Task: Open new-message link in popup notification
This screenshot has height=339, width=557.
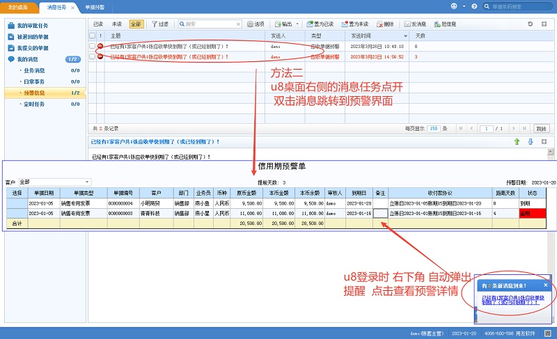Action: 512,300
